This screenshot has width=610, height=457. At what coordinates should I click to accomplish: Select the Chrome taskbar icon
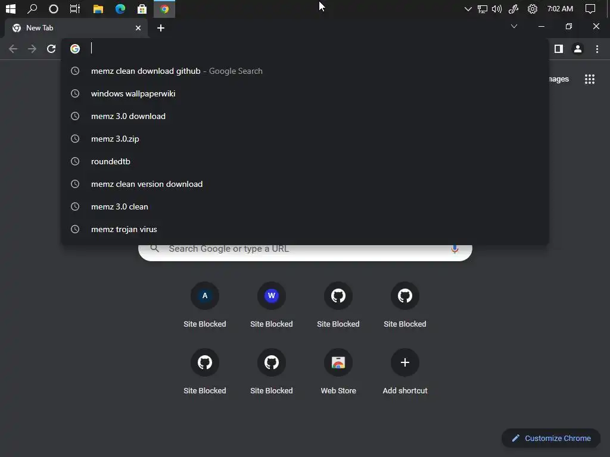point(164,8)
